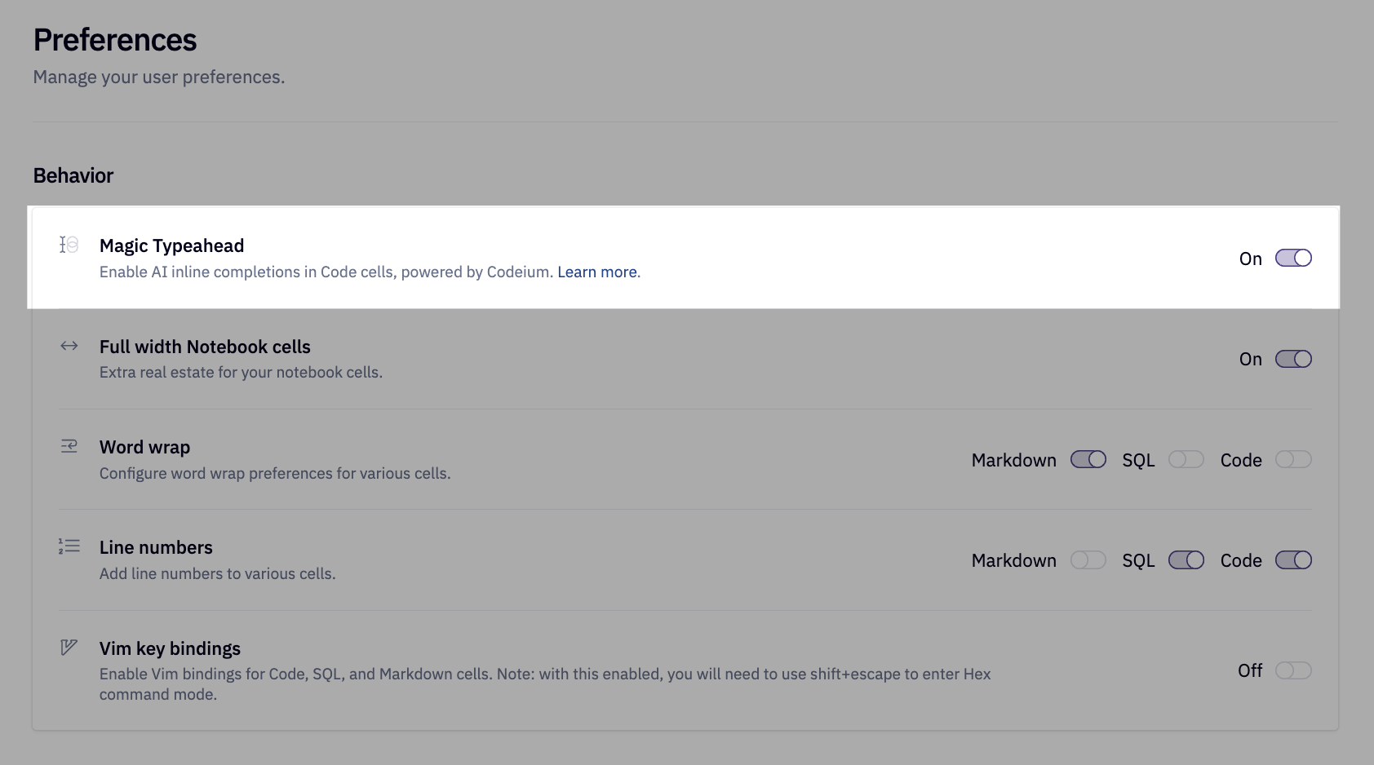This screenshot has height=765, width=1374.
Task: Click the Magic Typeahead AI completion icon
Action: (69, 245)
